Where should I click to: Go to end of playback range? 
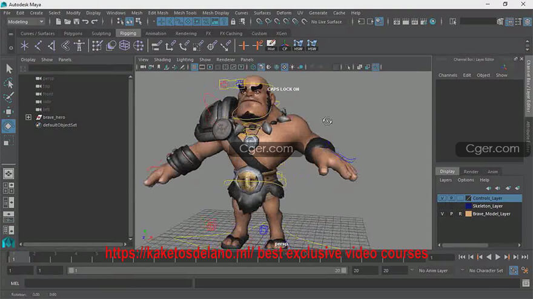tap(525, 257)
